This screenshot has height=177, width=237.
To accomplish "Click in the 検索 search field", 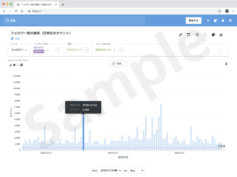I will (x=74, y=21).
